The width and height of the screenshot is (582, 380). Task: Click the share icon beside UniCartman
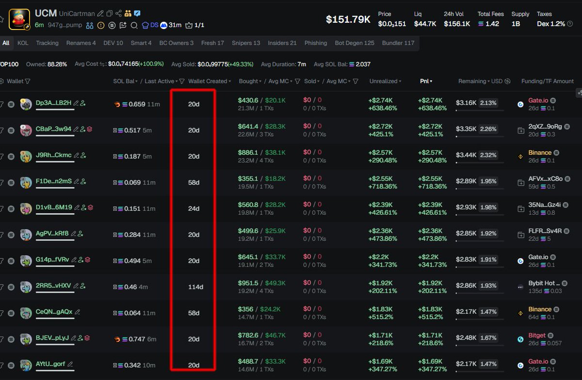(x=119, y=14)
